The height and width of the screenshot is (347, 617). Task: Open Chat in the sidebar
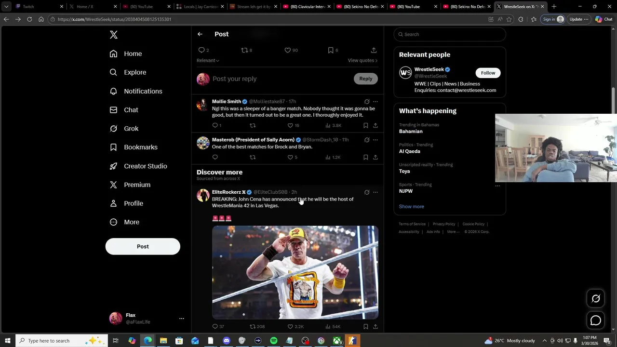click(x=124, y=110)
